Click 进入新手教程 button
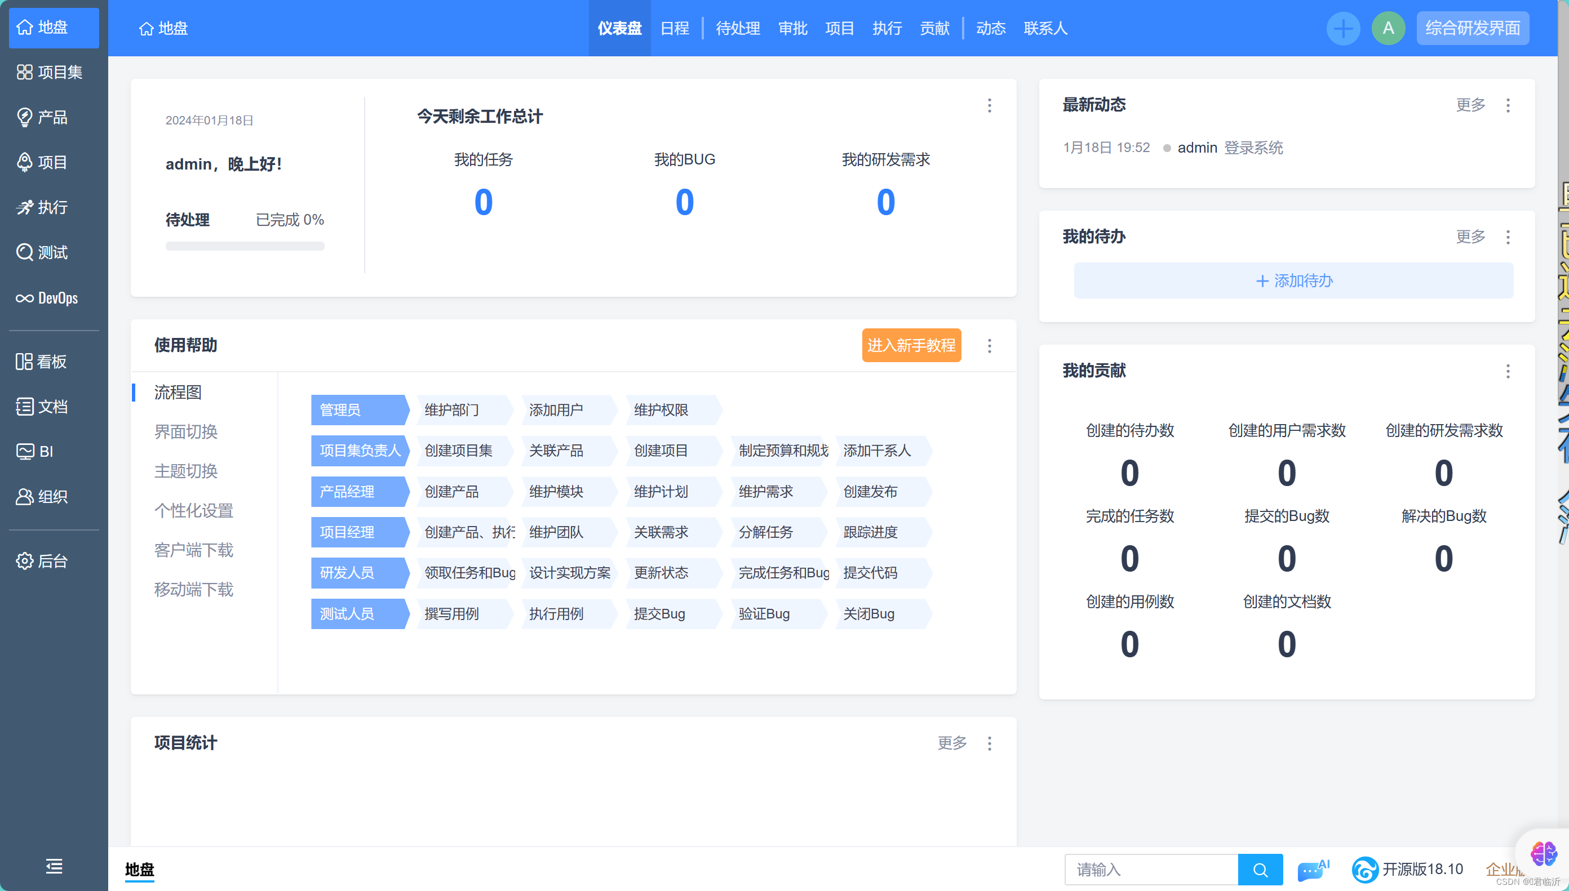The height and width of the screenshot is (891, 1569). [911, 345]
